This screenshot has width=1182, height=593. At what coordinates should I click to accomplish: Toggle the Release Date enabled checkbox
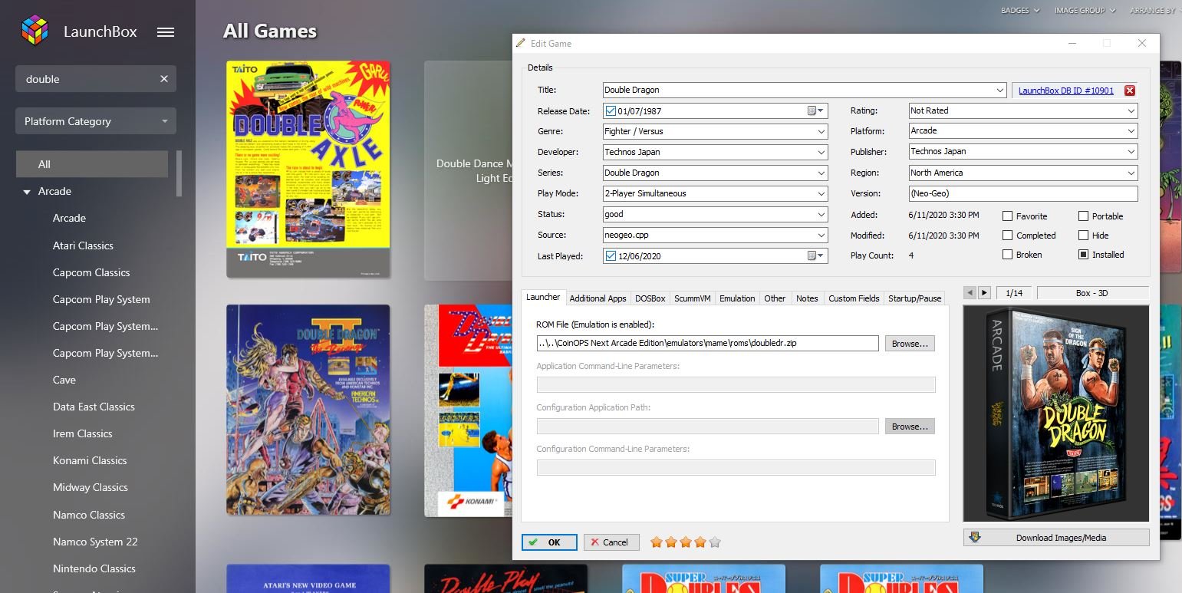[x=611, y=111]
